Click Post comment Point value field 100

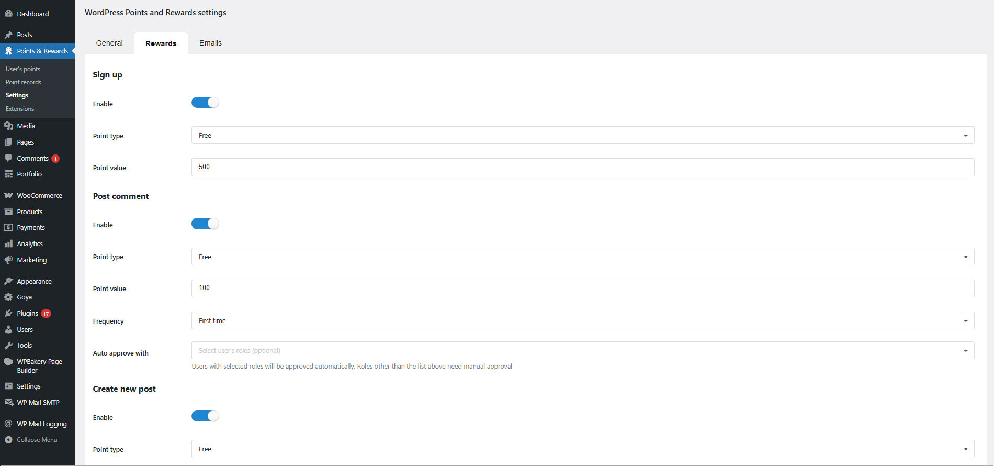[583, 289]
